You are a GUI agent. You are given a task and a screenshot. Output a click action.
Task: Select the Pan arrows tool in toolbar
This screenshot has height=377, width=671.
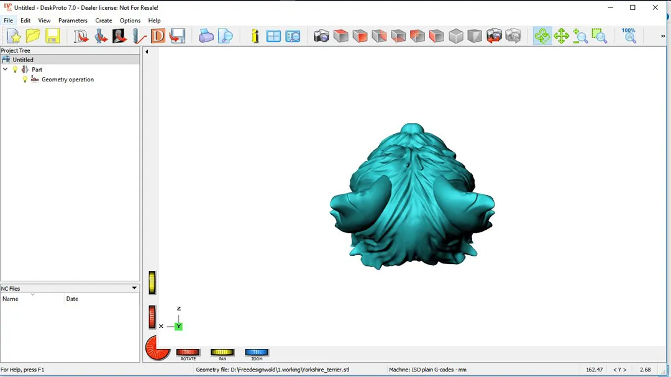[x=562, y=36]
